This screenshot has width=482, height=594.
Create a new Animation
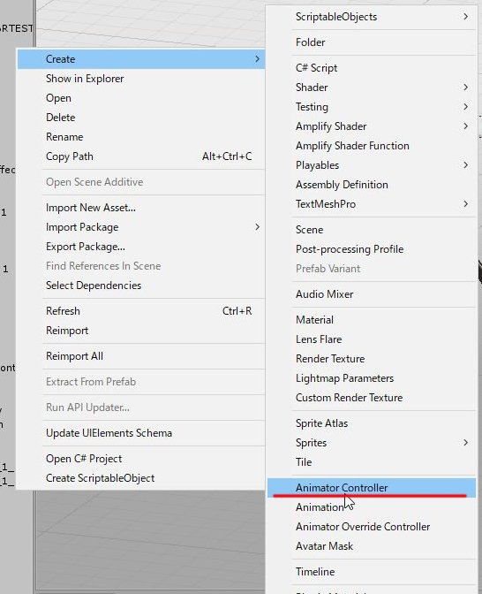[x=372, y=507]
